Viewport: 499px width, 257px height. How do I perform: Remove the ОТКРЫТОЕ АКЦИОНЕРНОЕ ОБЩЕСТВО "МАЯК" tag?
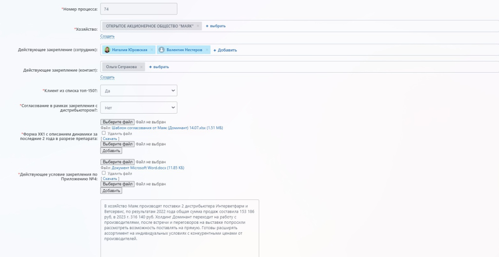pos(198,26)
